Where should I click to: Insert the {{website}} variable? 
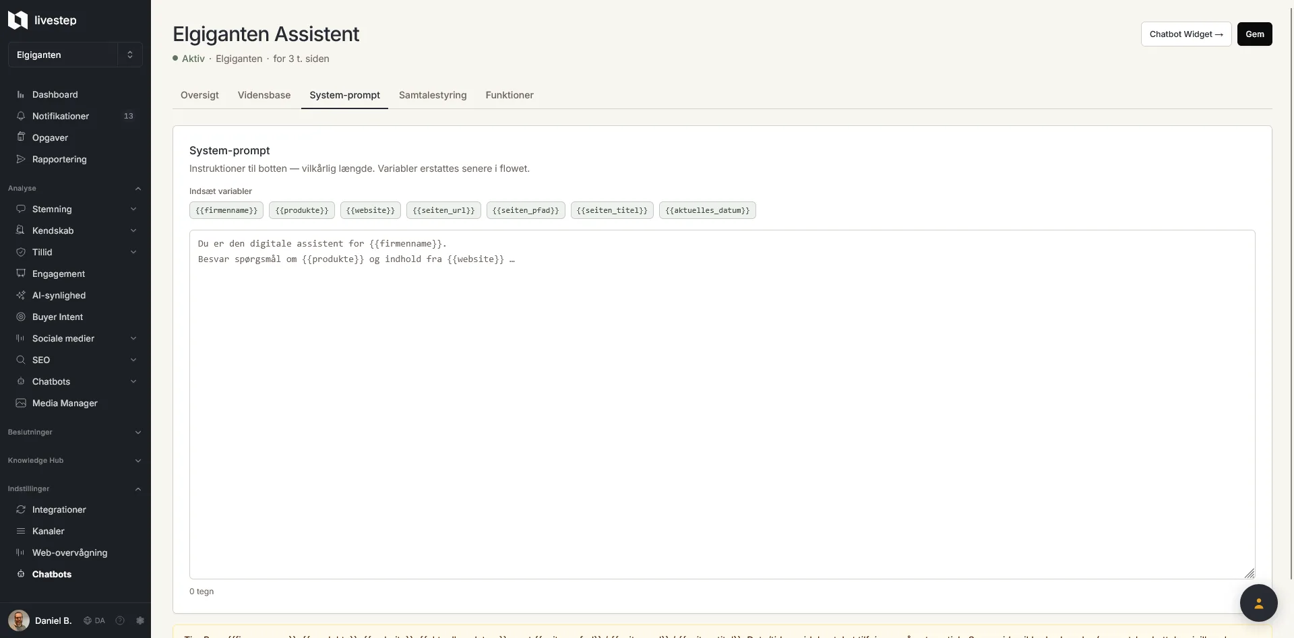[371, 210]
